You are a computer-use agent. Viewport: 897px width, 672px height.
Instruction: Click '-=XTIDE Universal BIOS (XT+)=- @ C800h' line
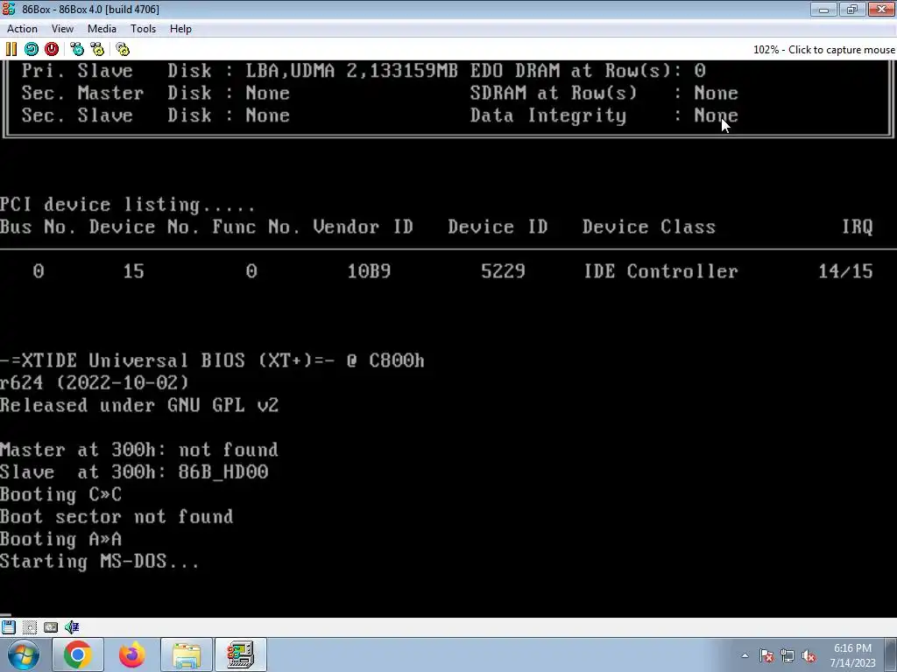[212, 360]
